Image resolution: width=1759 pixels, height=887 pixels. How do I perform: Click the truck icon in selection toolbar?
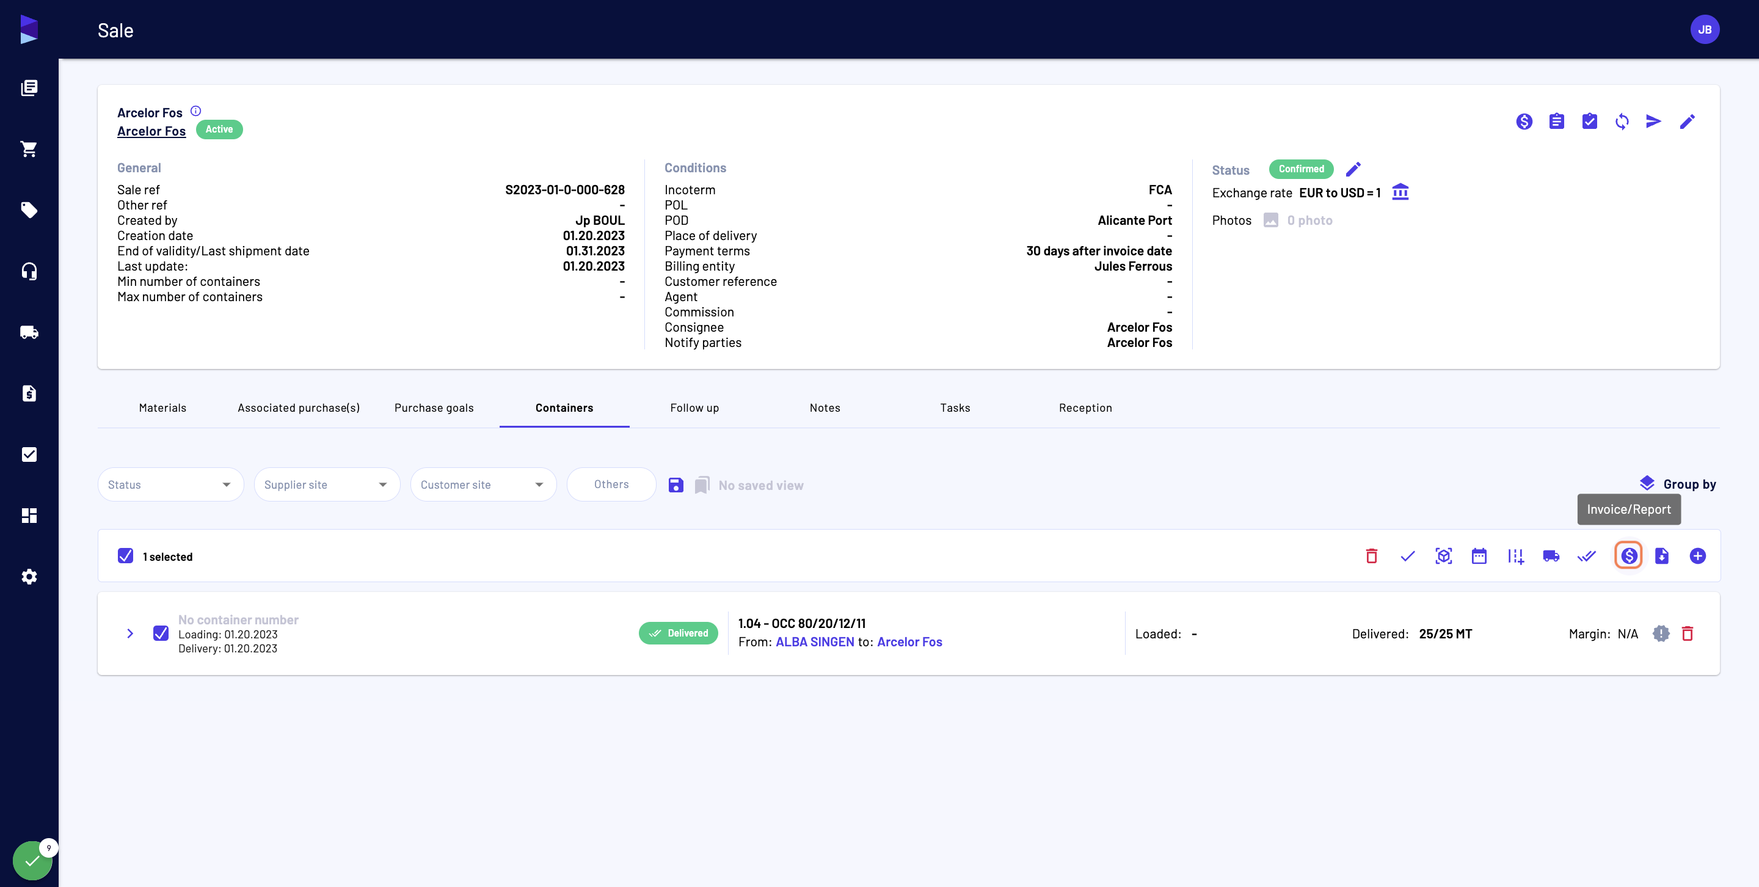[x=1551, y=556]
